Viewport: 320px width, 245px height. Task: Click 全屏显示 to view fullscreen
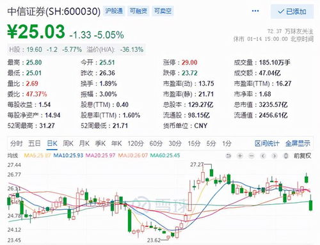(298, 143)
